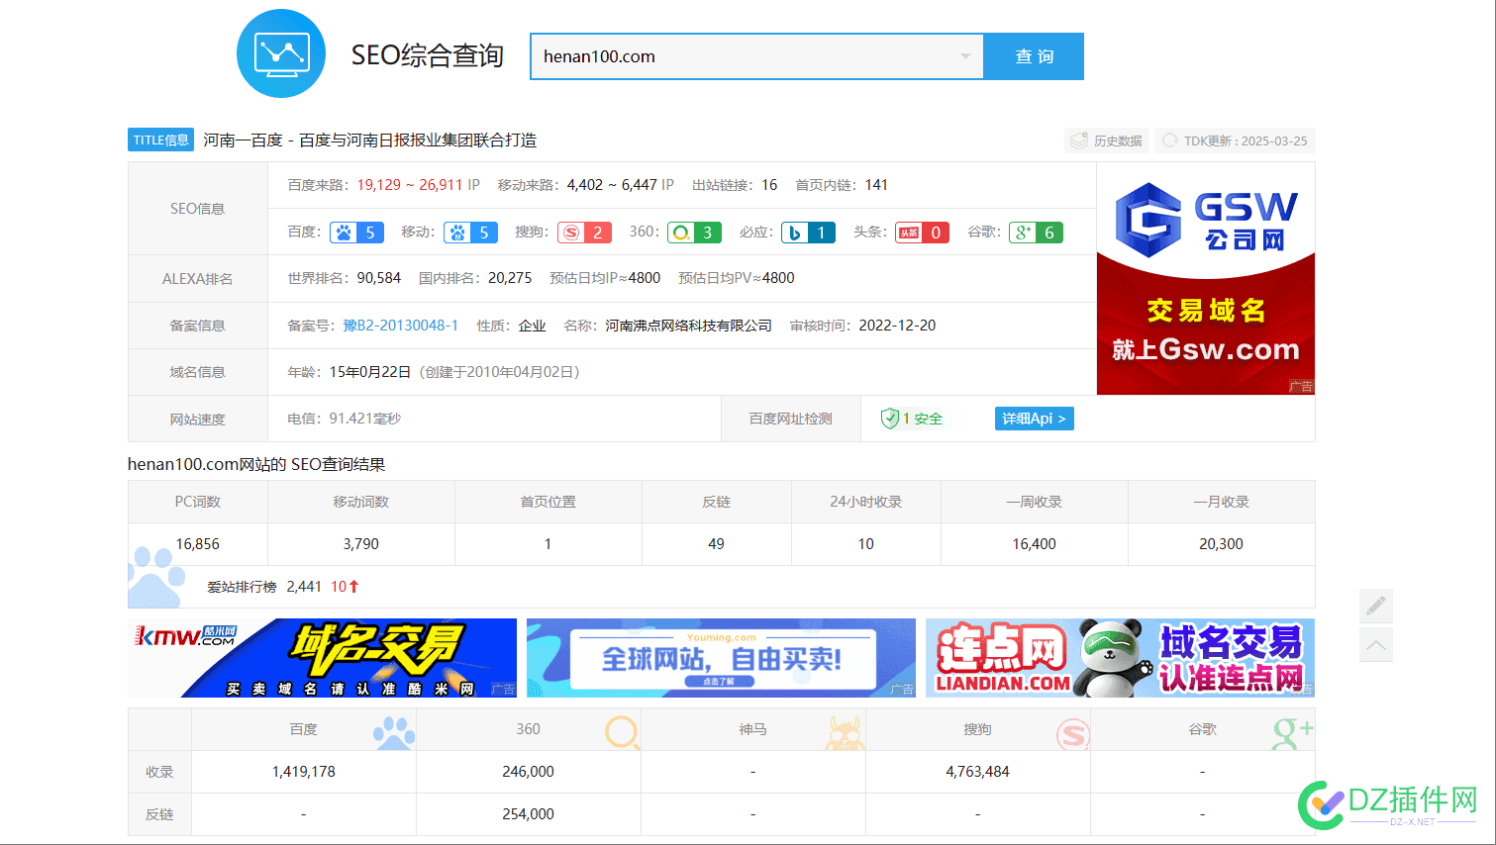Click 一周收录 value 16,400

(1034, 544)
